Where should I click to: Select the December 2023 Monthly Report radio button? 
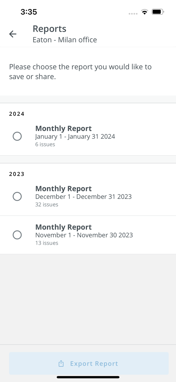click(x=17, y=196)
